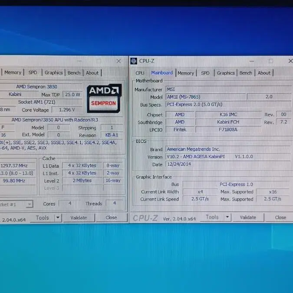
Task: Open SPD tab in left CPU-Z window
Action: (x=33, y=72)
